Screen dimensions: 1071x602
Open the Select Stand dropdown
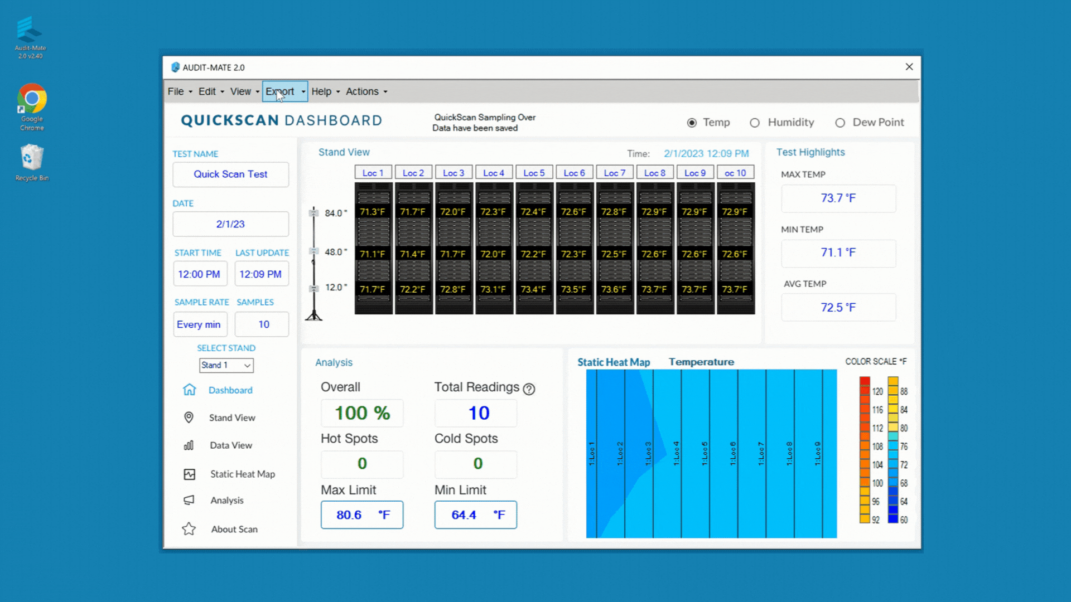pos(226,365)
